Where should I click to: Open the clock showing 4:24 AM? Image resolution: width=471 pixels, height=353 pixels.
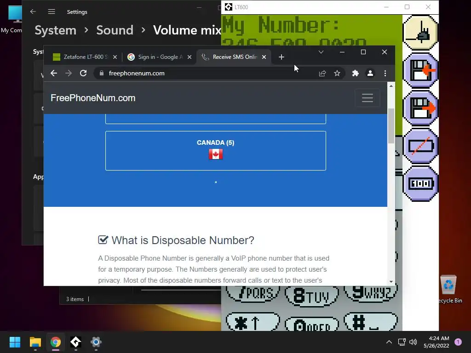click(436, 342)
